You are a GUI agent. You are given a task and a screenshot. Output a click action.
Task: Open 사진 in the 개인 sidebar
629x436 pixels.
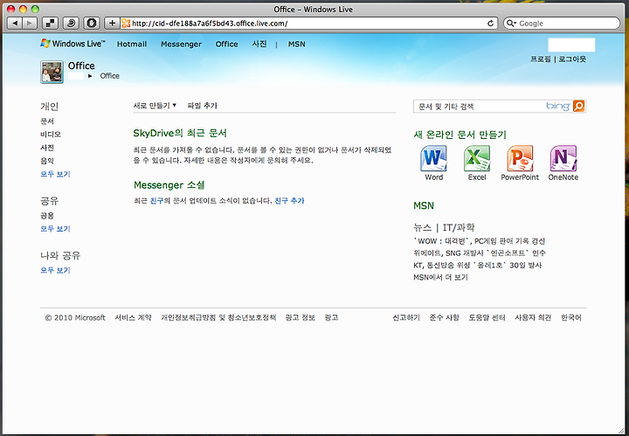pos(47,147)
